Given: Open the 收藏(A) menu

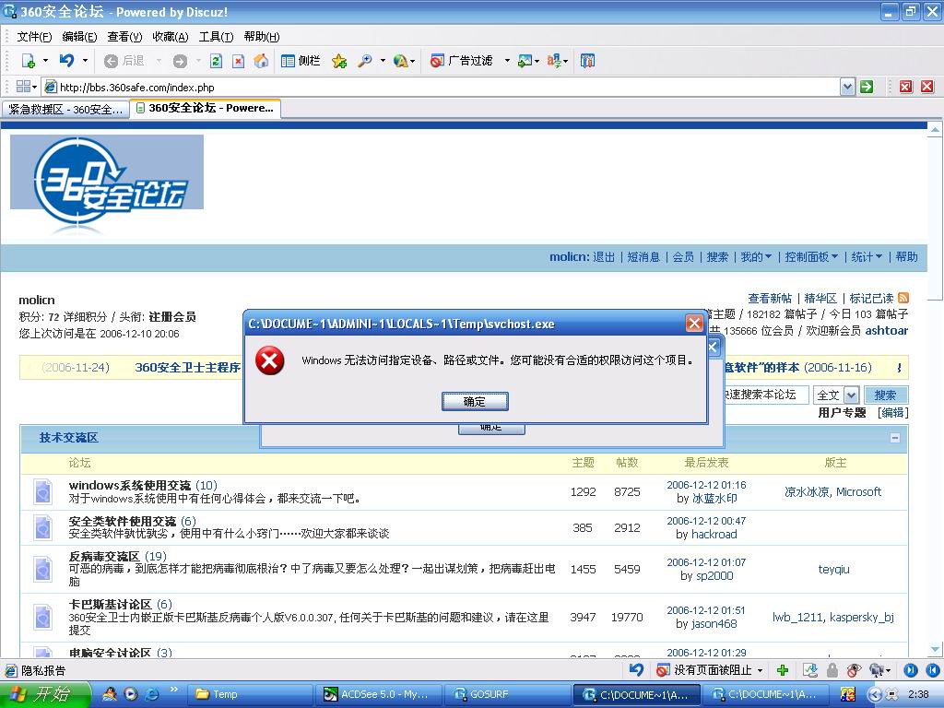Looking at the screenshot, I should 171,37.
